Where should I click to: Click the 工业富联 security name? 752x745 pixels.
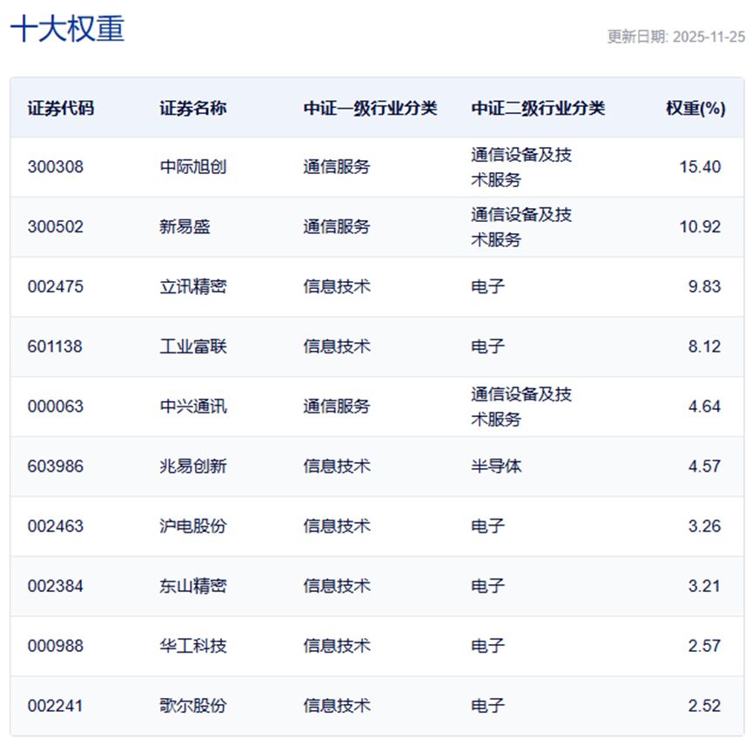tap(193, 346)
